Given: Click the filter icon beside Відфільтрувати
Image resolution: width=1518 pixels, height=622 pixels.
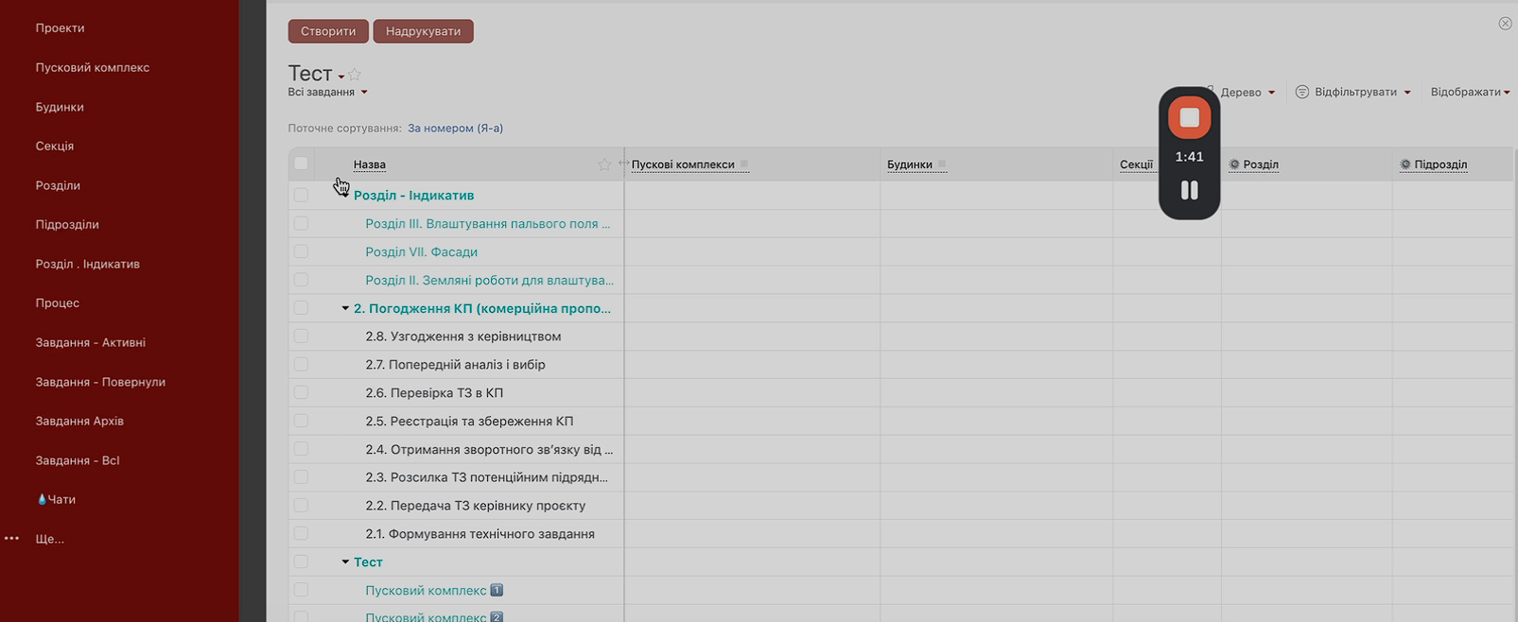Looking at the screenshot, I should [x=1302, y=92].
